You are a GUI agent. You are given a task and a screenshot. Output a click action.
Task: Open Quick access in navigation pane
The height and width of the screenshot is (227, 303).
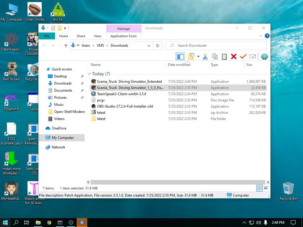(x=62, y=69)
